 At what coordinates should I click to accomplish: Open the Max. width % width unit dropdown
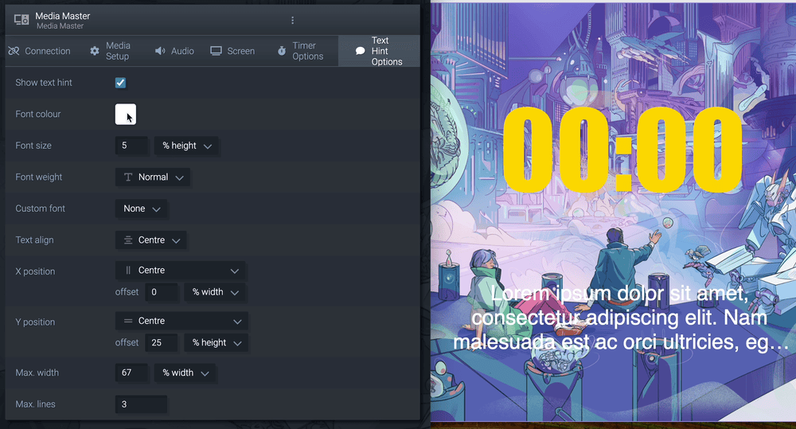pyautogui.click(x=185, y=372)
